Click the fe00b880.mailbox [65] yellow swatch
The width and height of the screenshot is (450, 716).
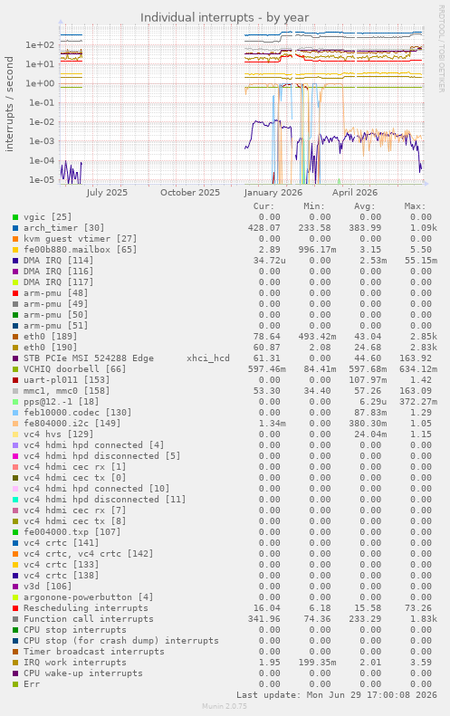click(x=15, y=250)
